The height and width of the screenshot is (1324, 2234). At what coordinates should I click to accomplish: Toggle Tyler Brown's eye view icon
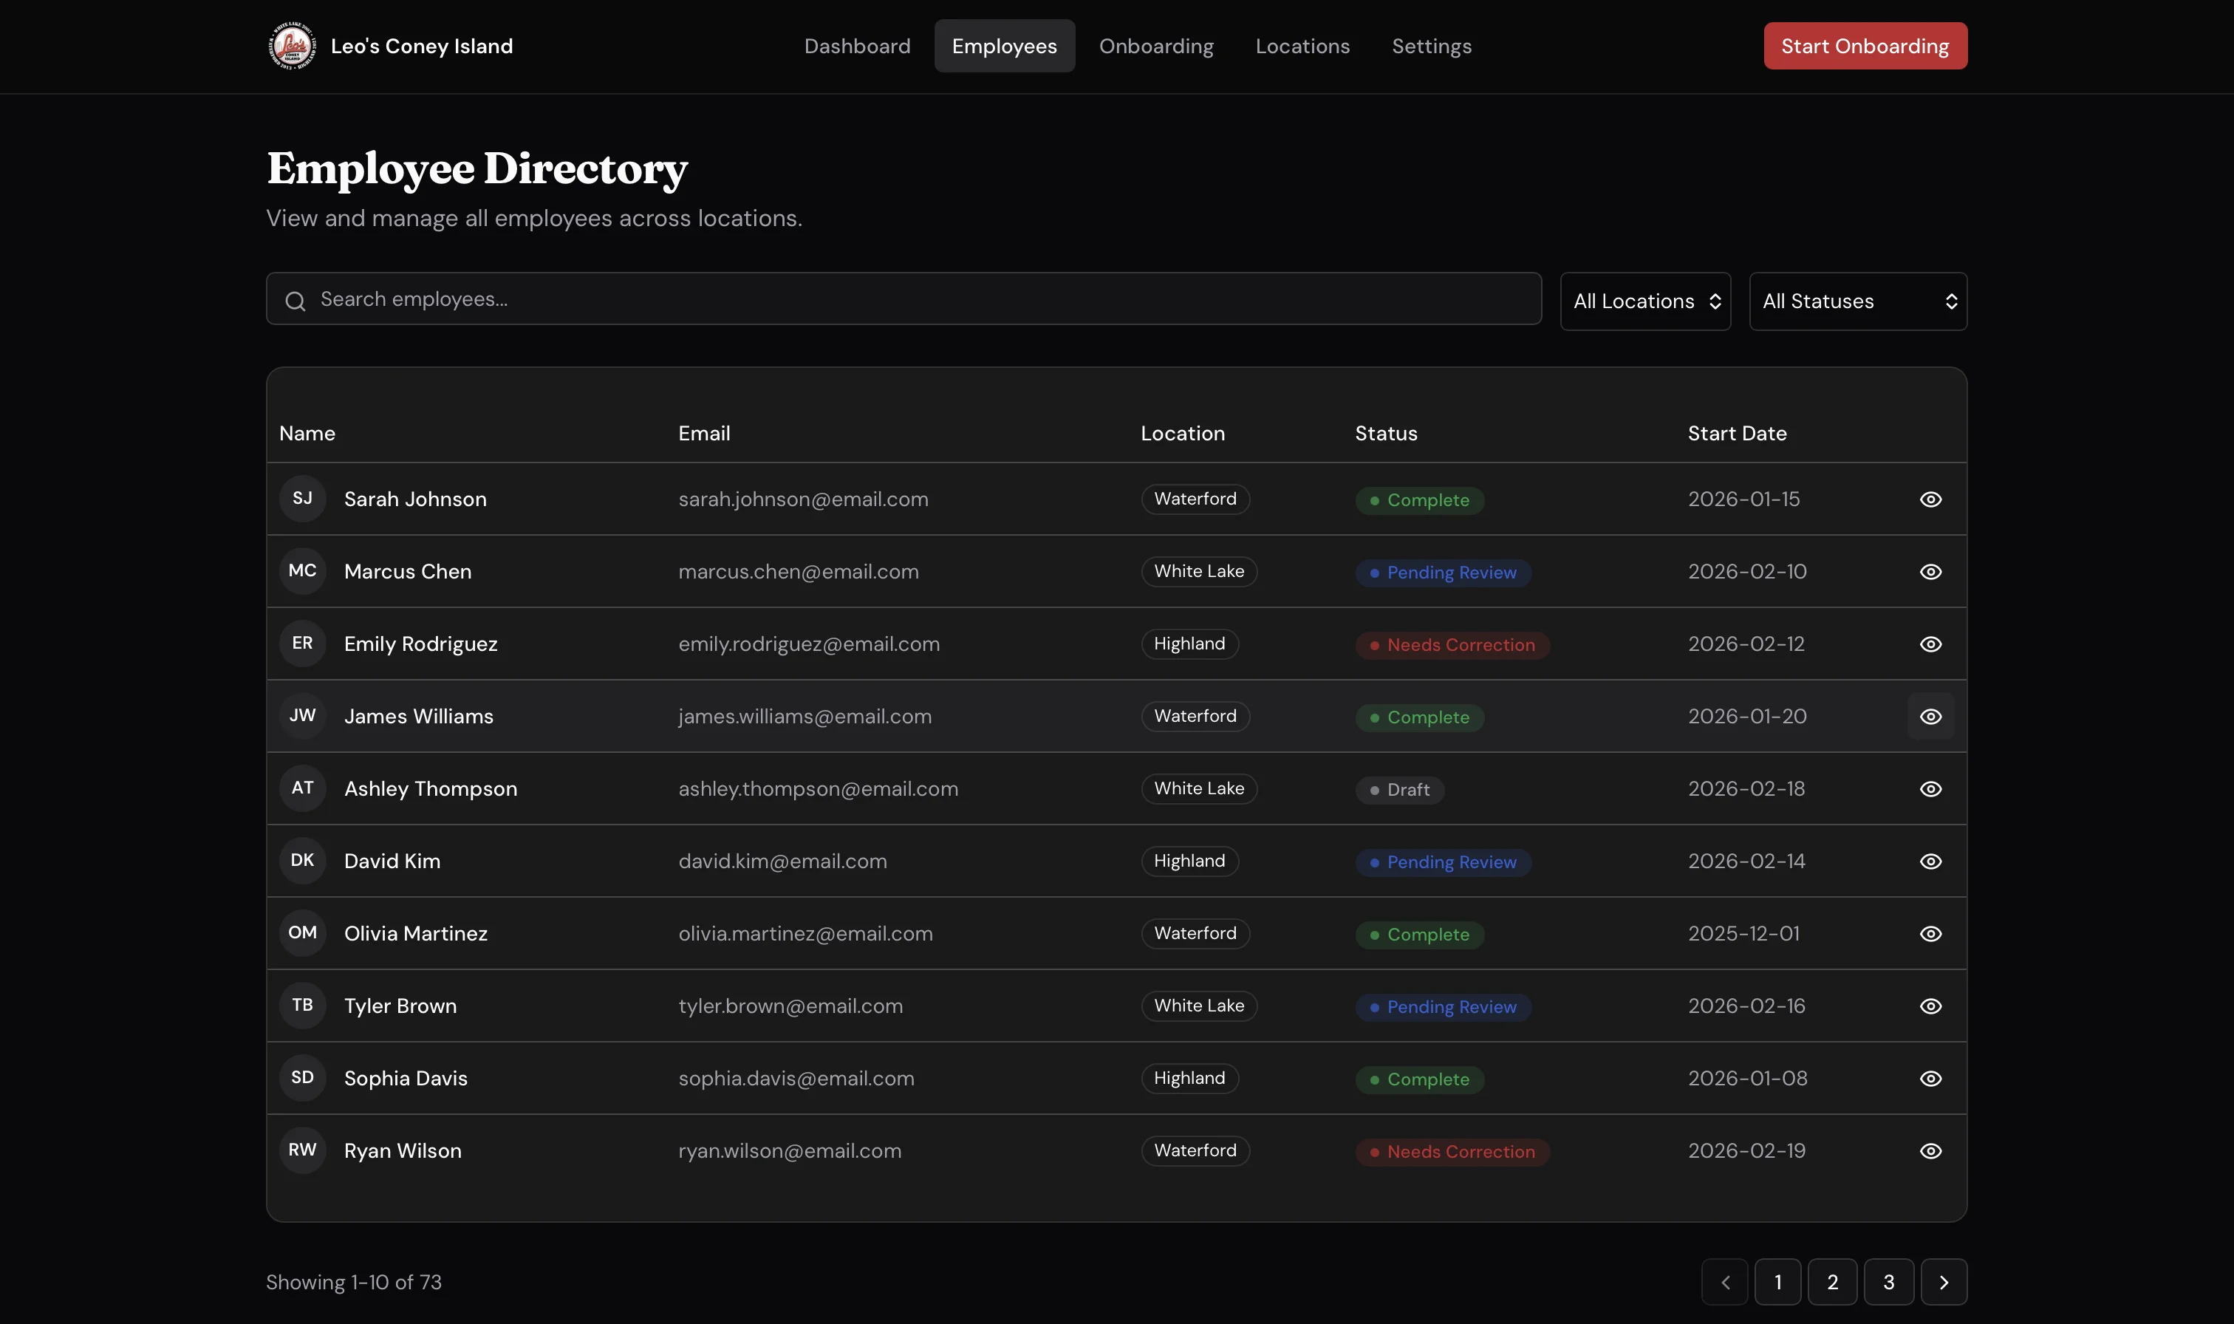(x=1931, y=1006)
